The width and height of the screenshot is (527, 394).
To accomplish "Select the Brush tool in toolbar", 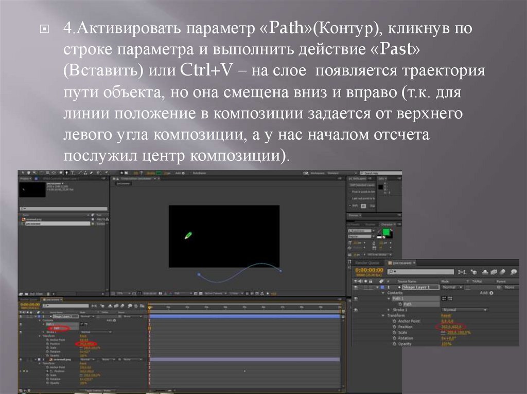I will [80, 173].
